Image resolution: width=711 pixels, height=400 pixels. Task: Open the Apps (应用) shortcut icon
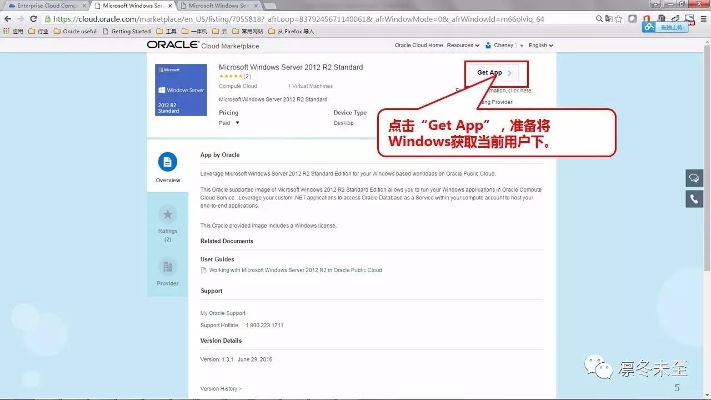[x=7, y=31]
